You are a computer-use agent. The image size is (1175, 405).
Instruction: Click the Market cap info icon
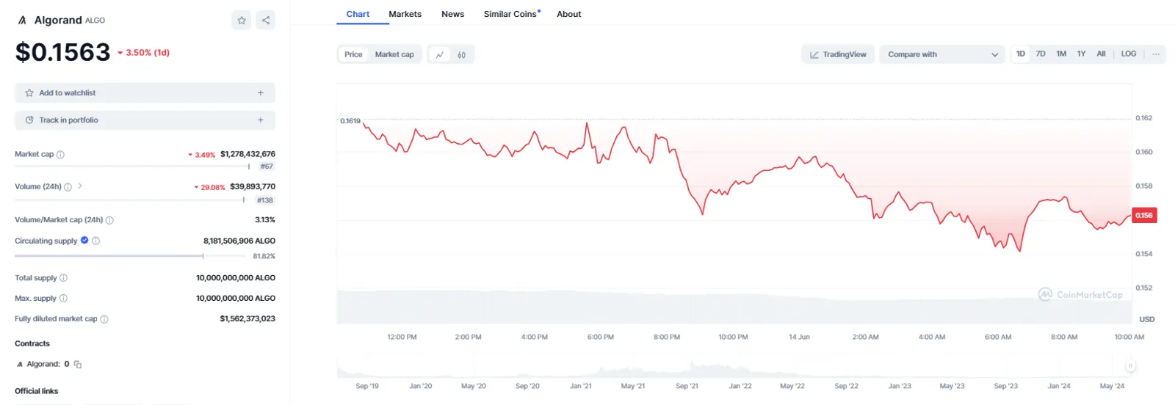[61, 155]
